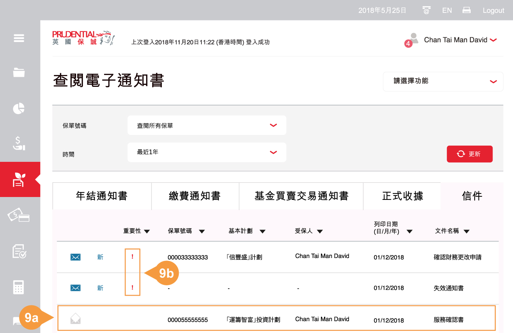Image resolution: width=513 pixels, height=333 pixels.
Task: Open unread envelope for policy 000033333333
Action: (x=75, y=257)
